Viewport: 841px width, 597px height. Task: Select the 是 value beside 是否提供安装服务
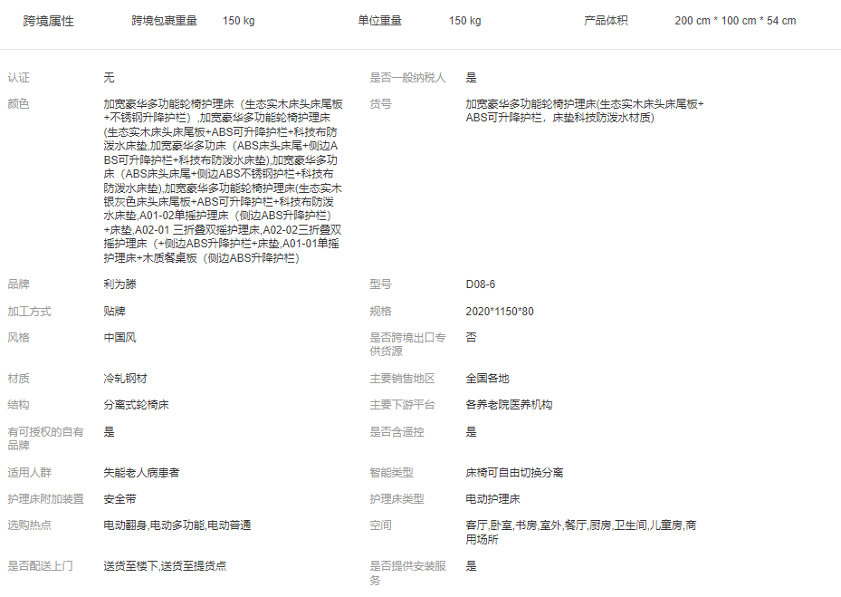coord(471,566)
